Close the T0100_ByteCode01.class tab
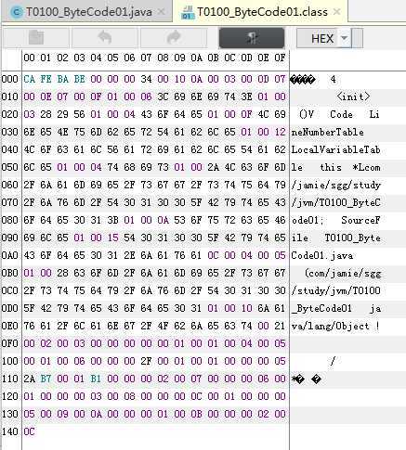406x450 pixels. click(336, 12)
